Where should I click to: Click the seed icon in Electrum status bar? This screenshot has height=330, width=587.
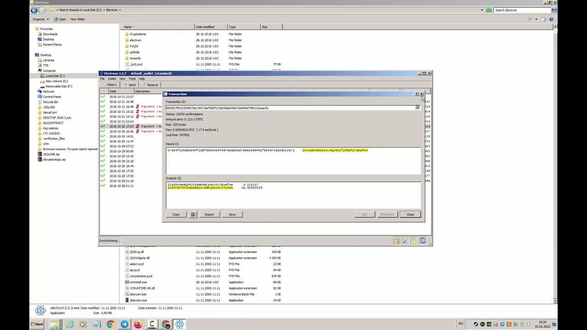[x=414, y=241]
